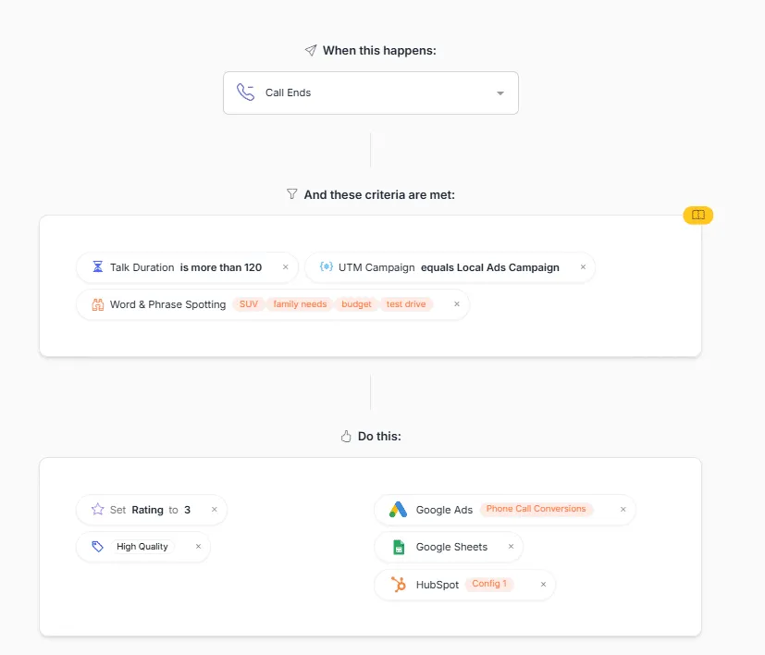
Task: Select the SUV keyword tag
Action: (249, 304)
